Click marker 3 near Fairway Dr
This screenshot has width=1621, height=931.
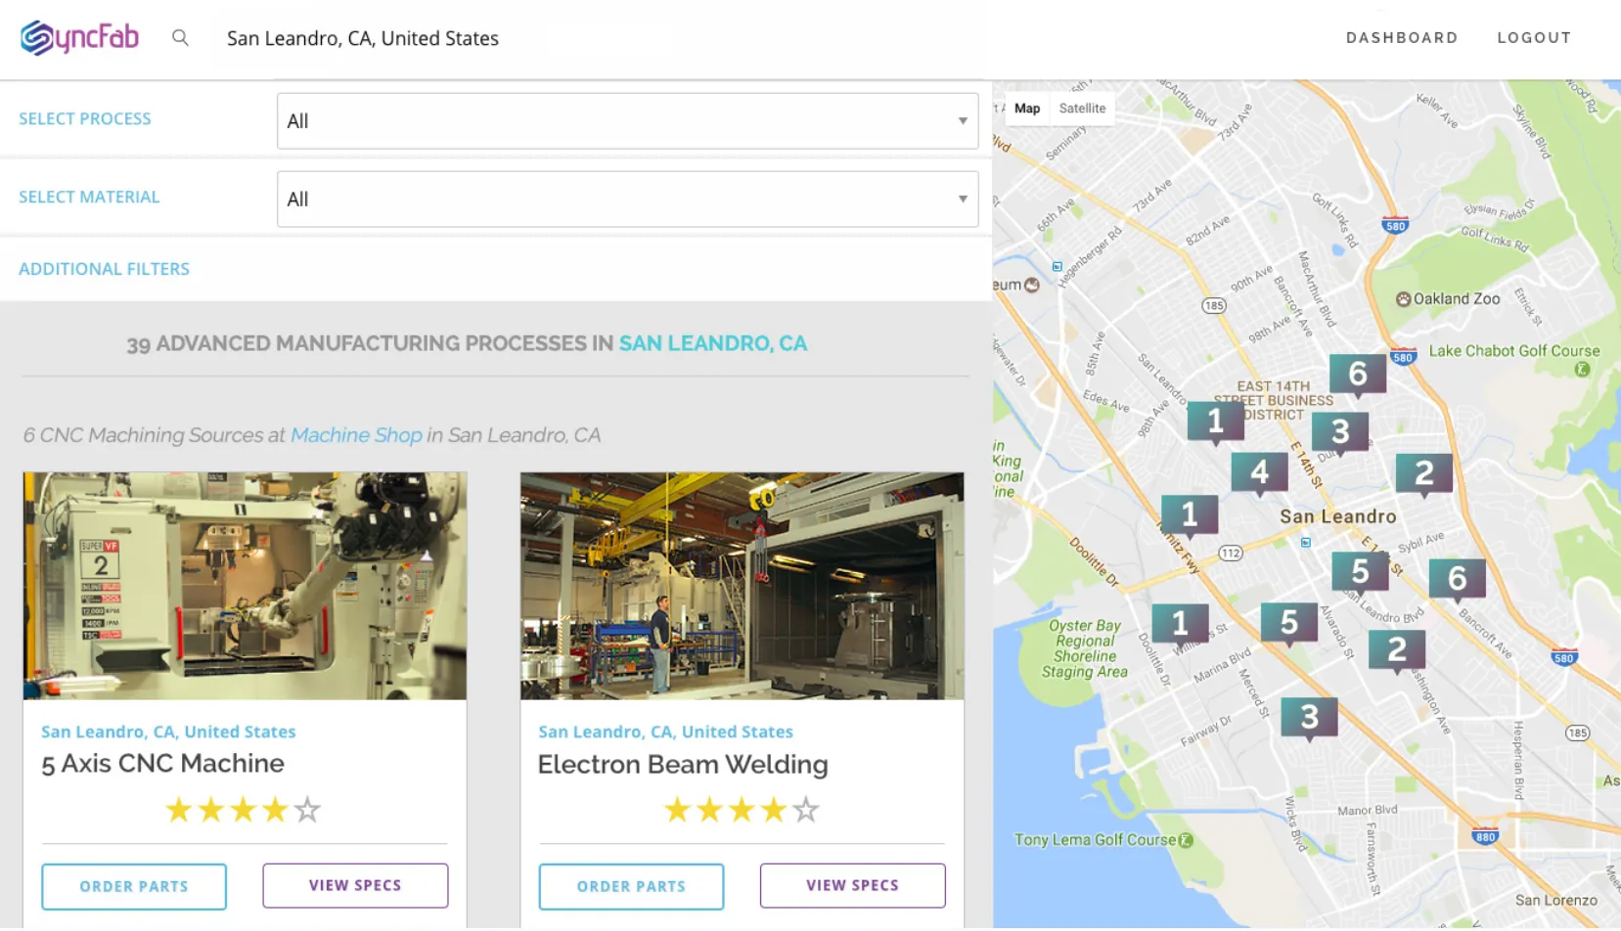(x=1309, y=717)
